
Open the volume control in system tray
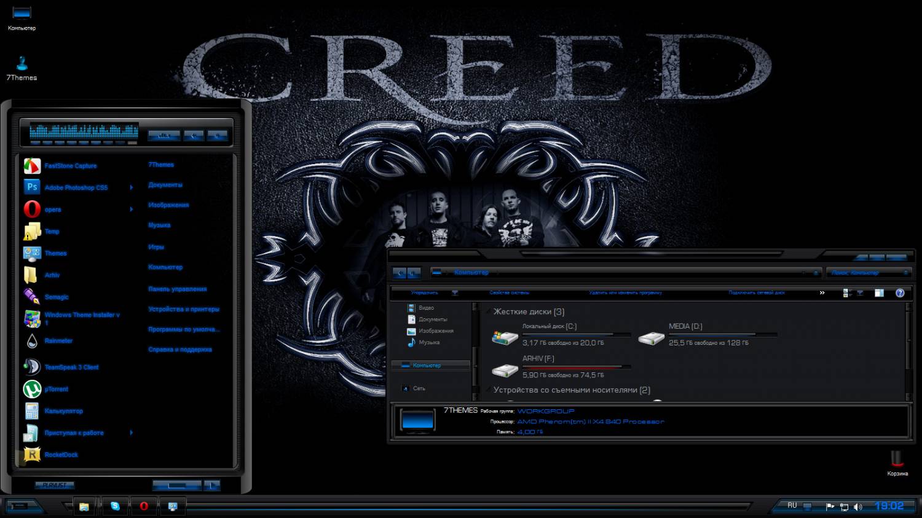[858, 507]
